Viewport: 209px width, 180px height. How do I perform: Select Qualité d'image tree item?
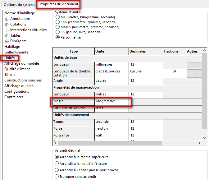pyautogui.click(x=17, y=69)
